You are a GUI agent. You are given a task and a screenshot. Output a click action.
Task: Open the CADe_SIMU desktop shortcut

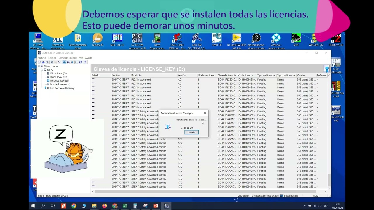177,41
